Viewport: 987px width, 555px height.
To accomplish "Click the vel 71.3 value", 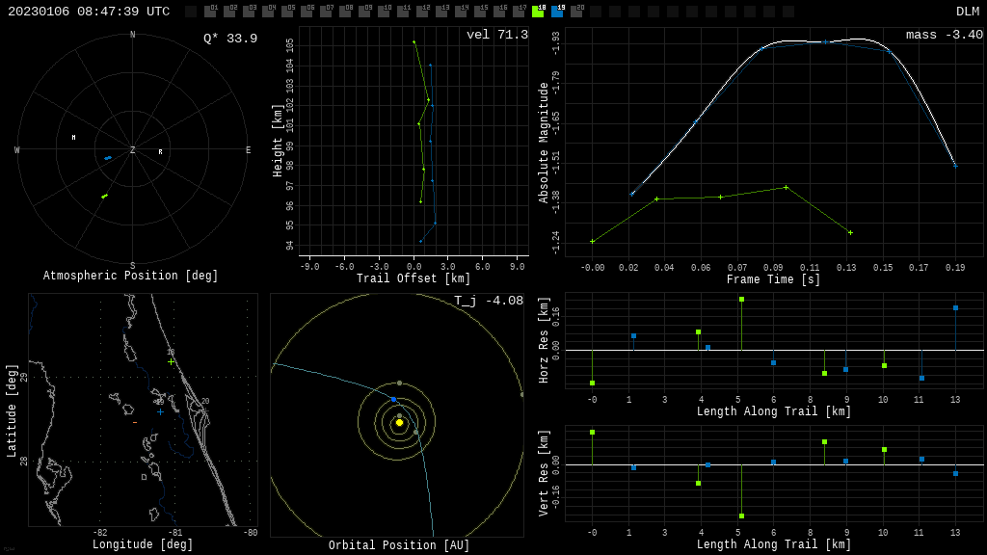I will (497, 35).
